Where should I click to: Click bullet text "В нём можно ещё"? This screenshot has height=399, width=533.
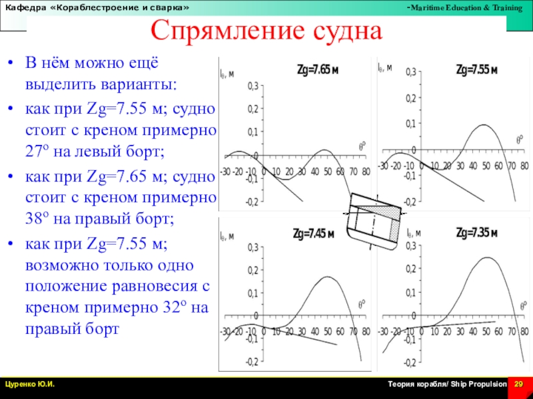click(x=92, y=63)
